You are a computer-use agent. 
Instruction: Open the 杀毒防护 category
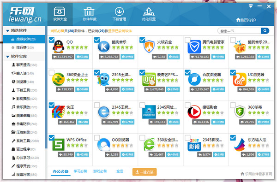coord(24,124)
